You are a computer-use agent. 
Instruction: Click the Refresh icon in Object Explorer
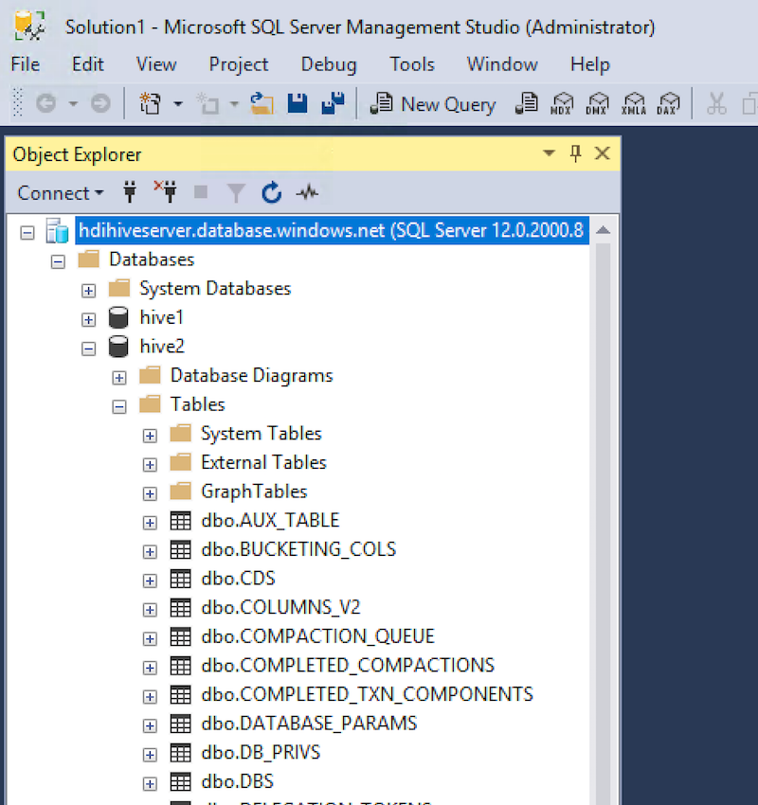(x=272, y=192)
